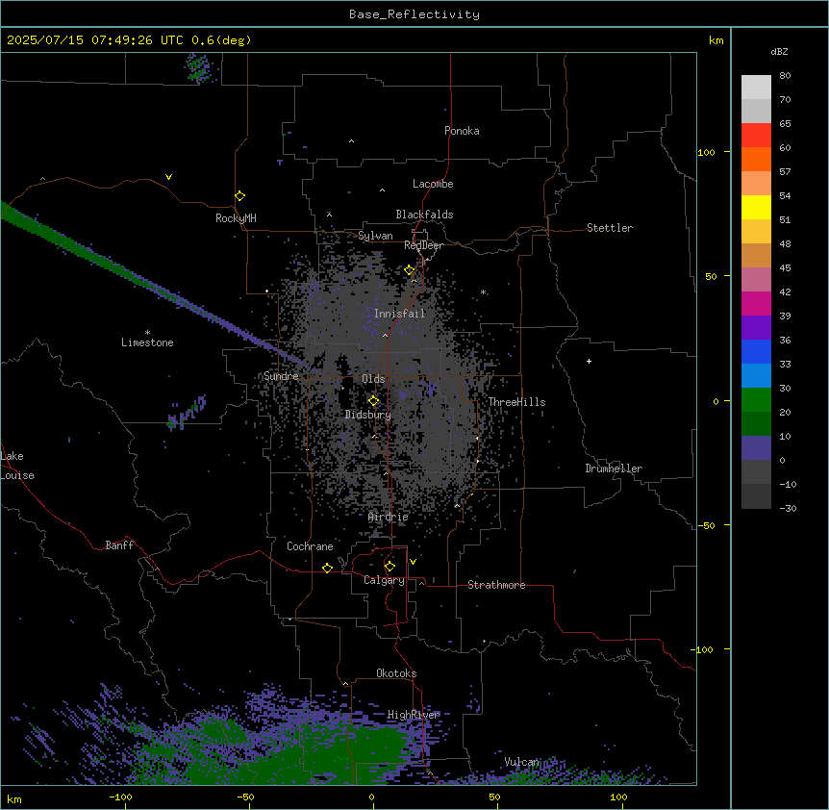Pick the red 65 dBZ legend color
This screenshot has width=829, height=810.
756,136
